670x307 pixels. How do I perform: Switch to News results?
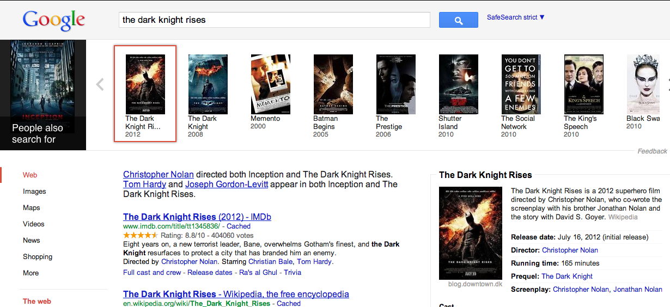[x=32, y=241]
